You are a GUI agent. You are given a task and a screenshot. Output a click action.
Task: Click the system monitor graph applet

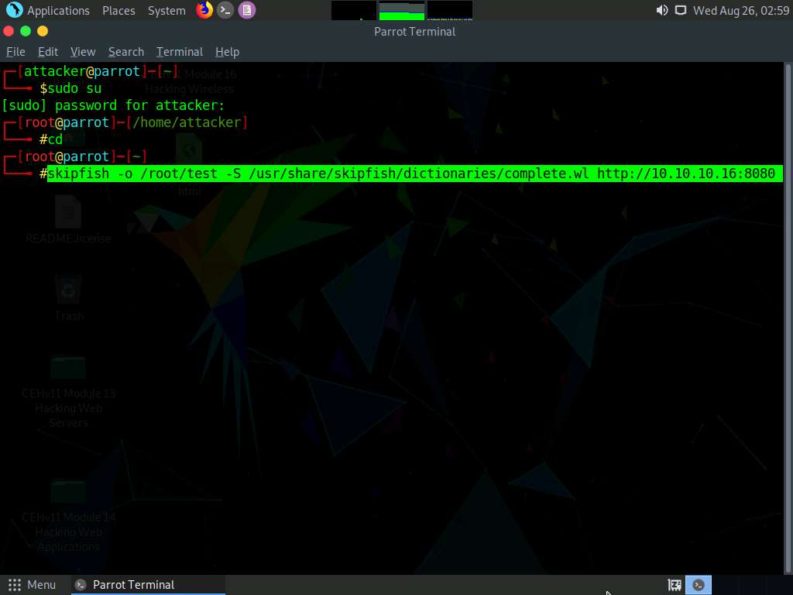(x=402, y=11)
